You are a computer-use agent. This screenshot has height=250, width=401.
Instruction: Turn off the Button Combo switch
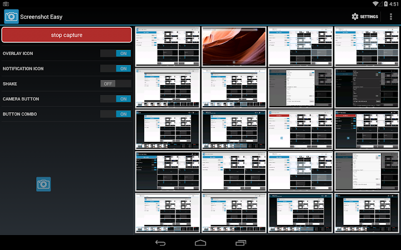[x=116, y=114]
